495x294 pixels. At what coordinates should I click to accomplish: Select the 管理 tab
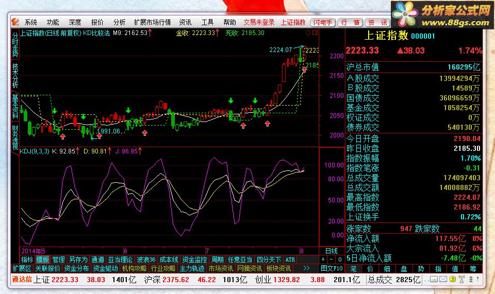[x=58, y=260]
